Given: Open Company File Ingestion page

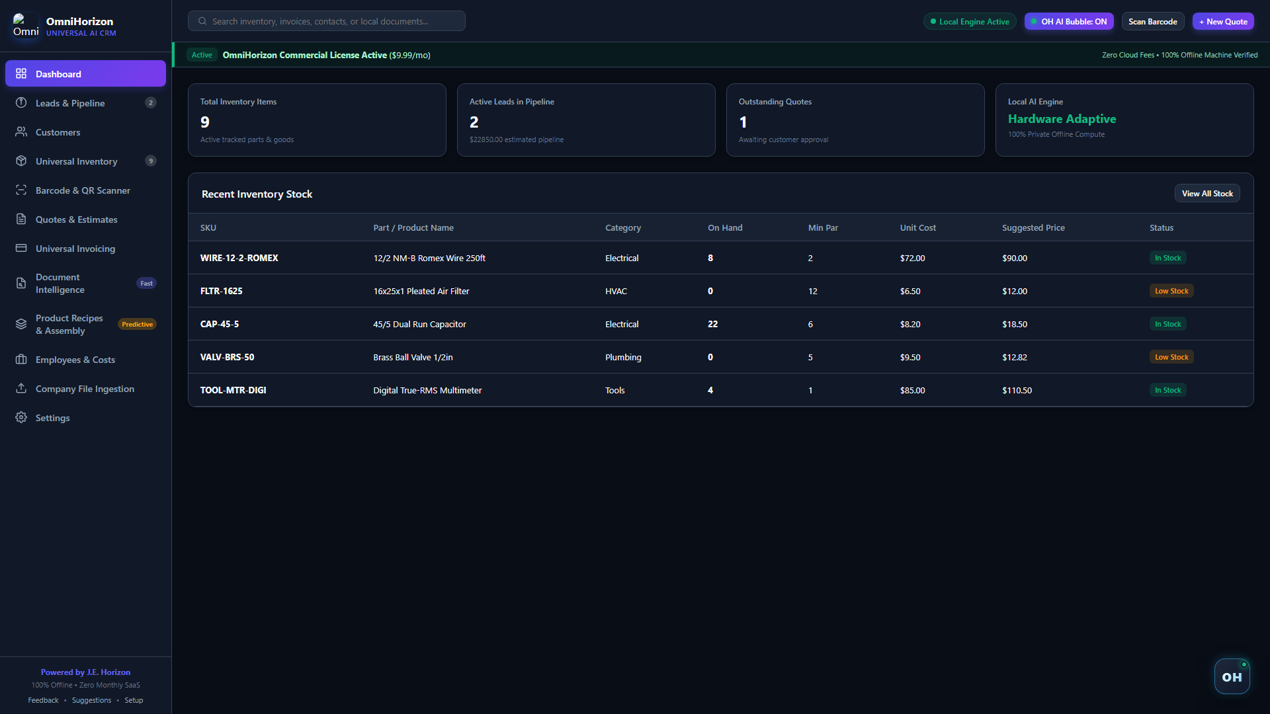Looking at the screenshot, I should [85, 388].
